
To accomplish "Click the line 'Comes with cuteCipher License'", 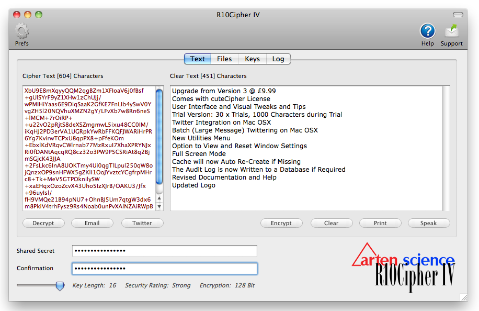I will (221, 99).
